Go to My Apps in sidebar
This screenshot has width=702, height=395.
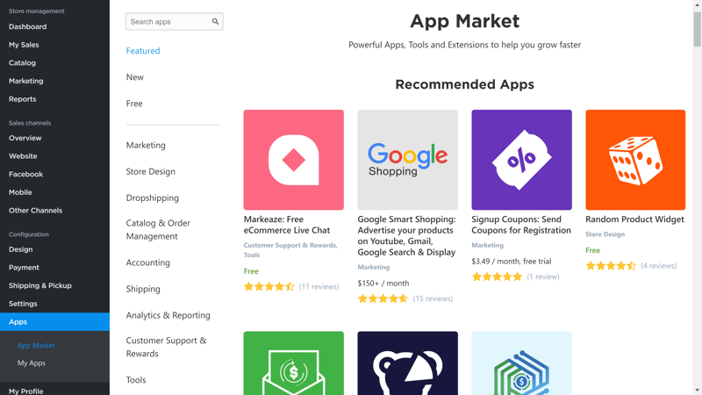(32, 363)
